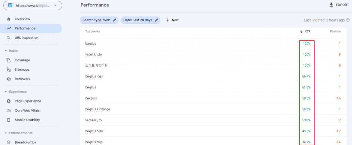
Task: Edit the Date: Last 28 days filter
Action: point(141,20)
